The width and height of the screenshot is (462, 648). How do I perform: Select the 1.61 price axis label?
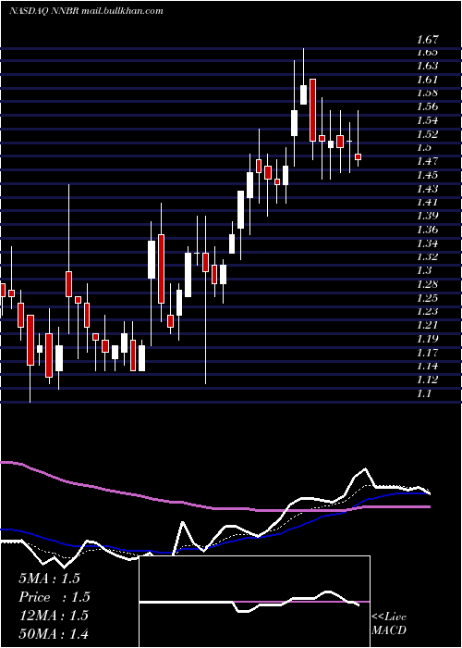(427, 80)
